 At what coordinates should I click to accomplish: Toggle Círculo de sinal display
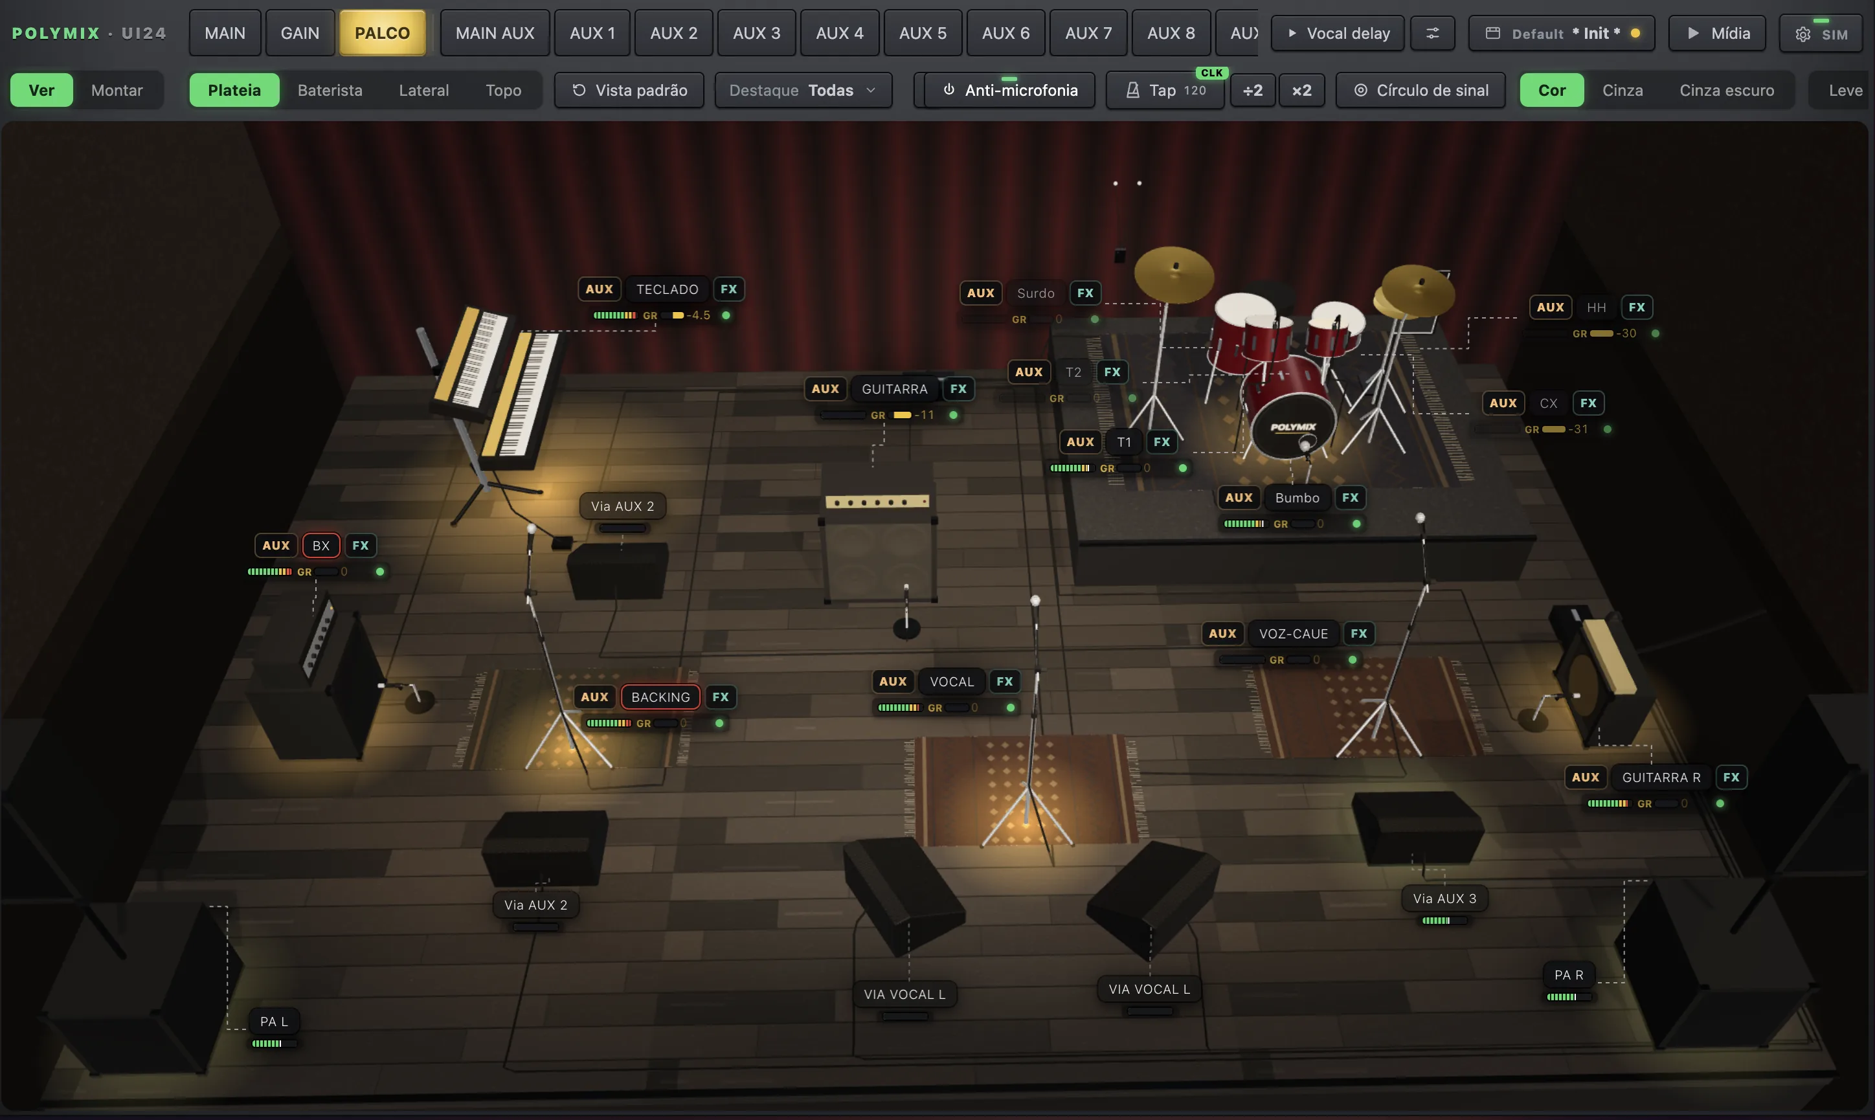[x=1420, y=91]
